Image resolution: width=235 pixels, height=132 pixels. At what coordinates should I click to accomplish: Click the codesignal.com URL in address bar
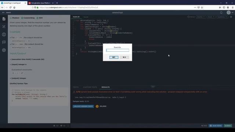click(x=69, y=7)
